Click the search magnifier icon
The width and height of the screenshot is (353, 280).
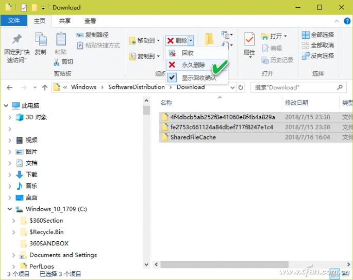[340, 87]
